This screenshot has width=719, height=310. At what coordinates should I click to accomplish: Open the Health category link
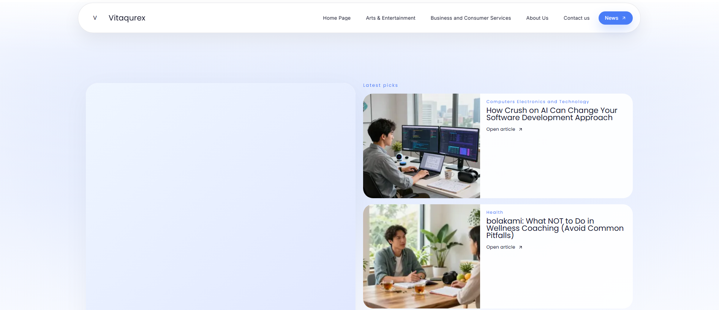coord(495,212)
